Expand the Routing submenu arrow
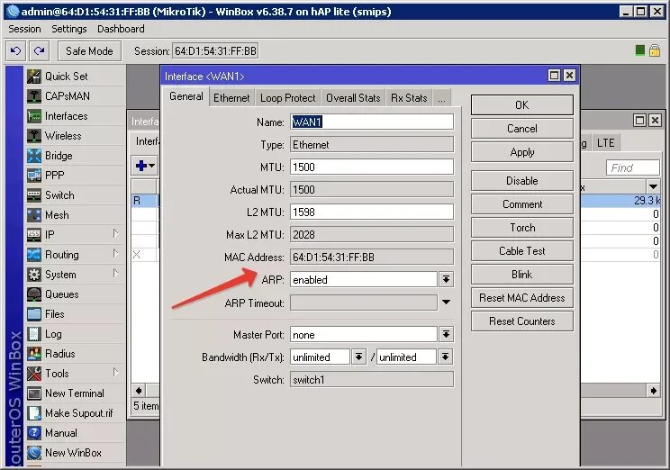 [115, 254]
